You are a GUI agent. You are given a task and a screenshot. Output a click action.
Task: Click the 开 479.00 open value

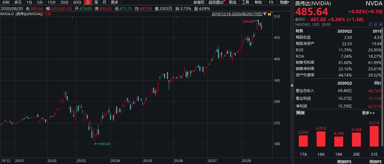[83, 9]
